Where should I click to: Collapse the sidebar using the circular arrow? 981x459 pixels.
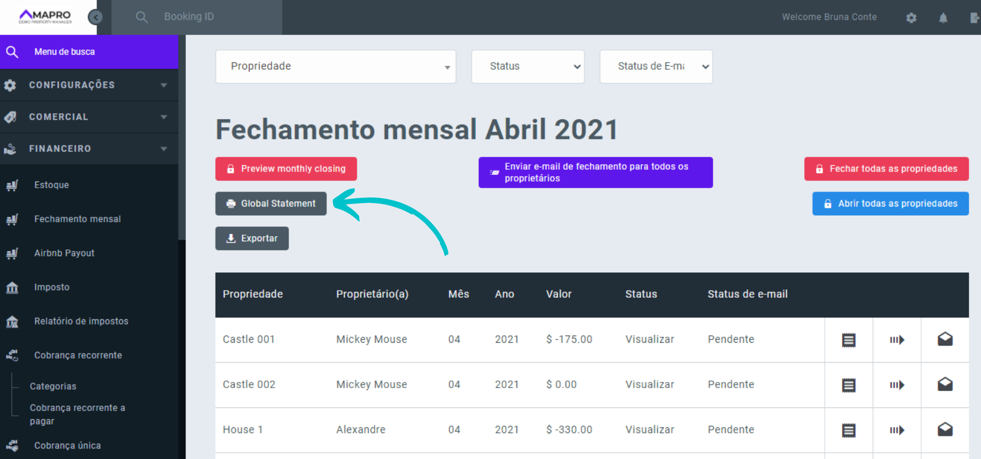pyautogui.click(x=95, y=17)
